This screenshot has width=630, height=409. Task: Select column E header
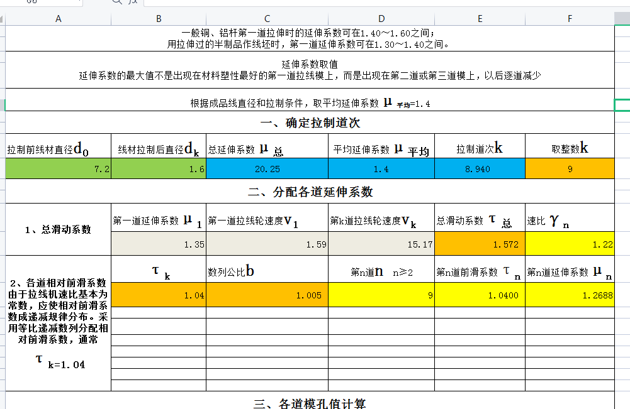[480, 19]
